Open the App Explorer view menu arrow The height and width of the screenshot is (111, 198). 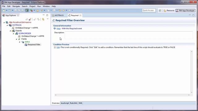coord(48,19)
